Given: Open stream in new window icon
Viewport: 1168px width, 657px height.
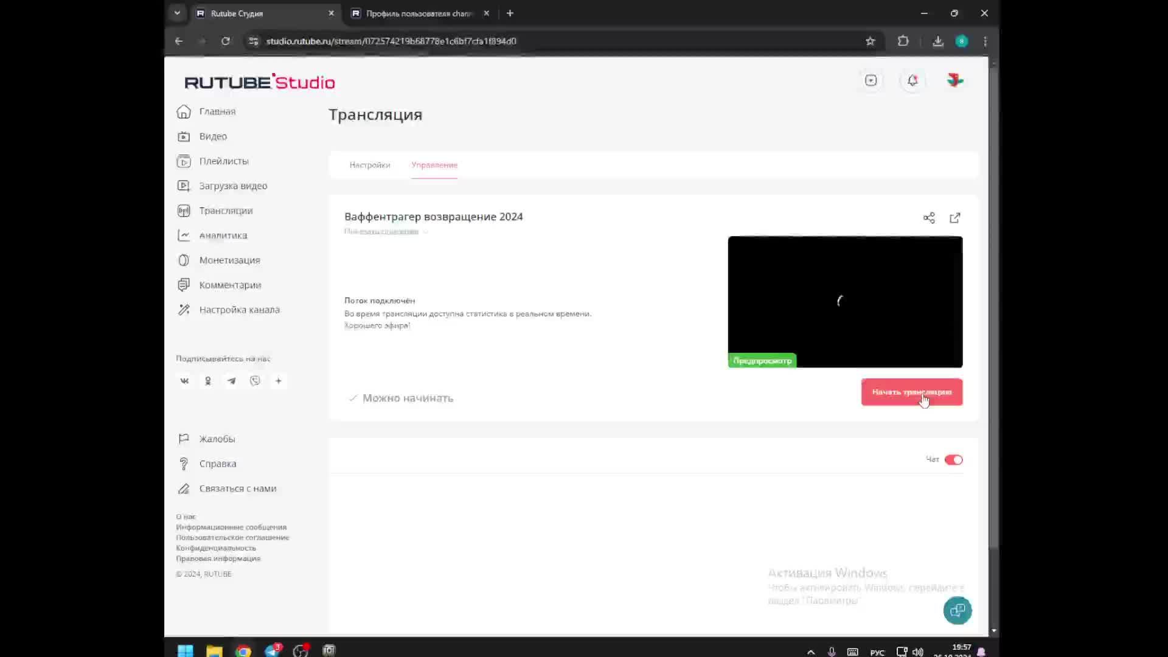Looking at the screenshot, I should [955, 218].
